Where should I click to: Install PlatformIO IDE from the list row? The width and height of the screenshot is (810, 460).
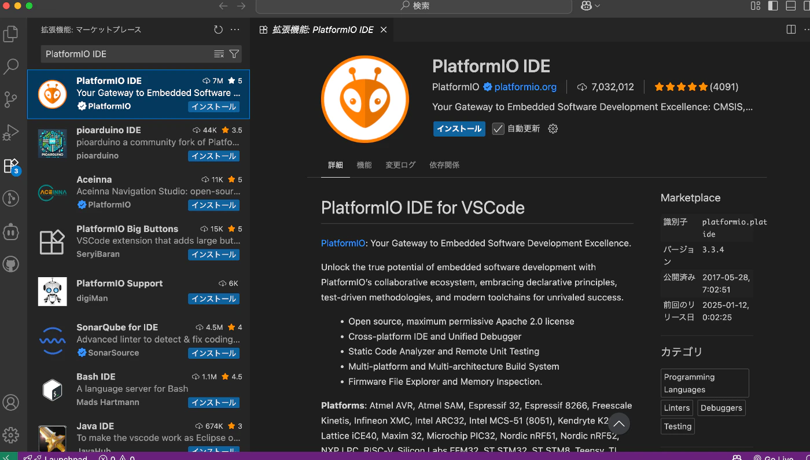point(213,106)
